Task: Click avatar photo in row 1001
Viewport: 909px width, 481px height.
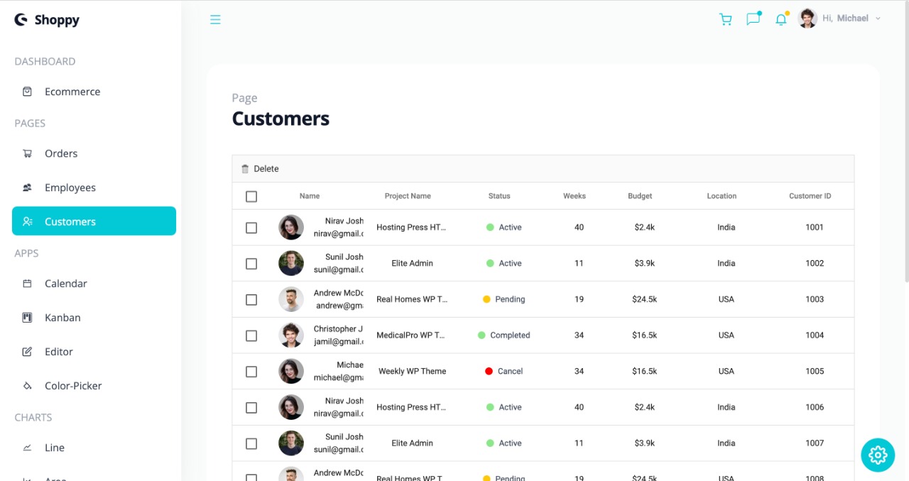Action: tap(291, 227)
